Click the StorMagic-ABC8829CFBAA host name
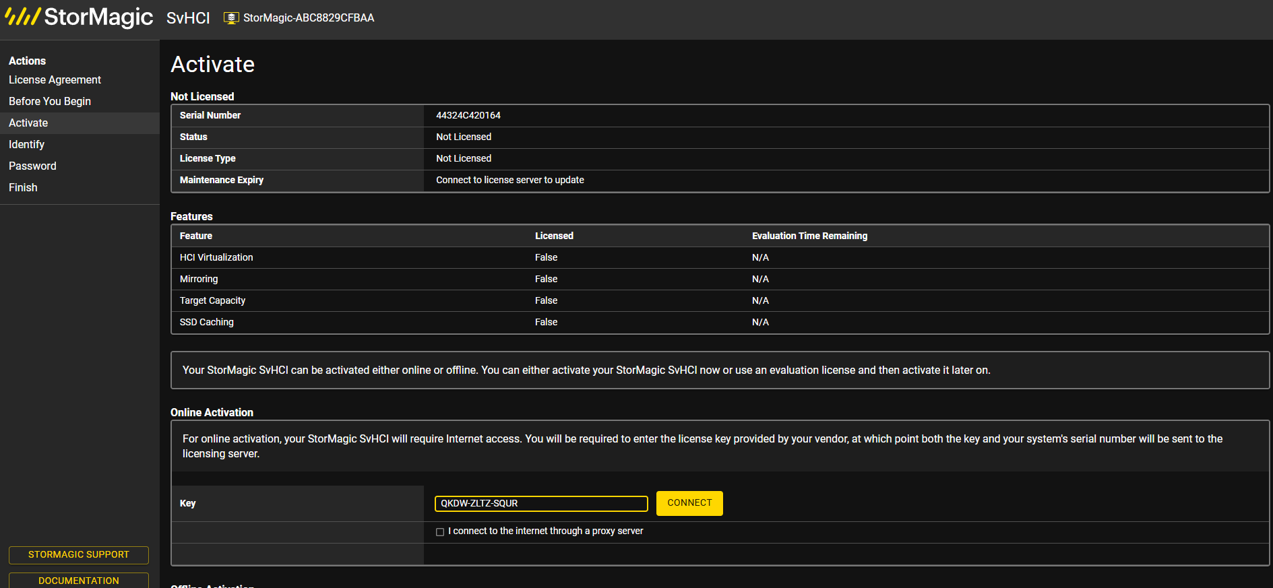Image resolution: width=1273 pixels, height=588 pixels. tap(309, 18)
